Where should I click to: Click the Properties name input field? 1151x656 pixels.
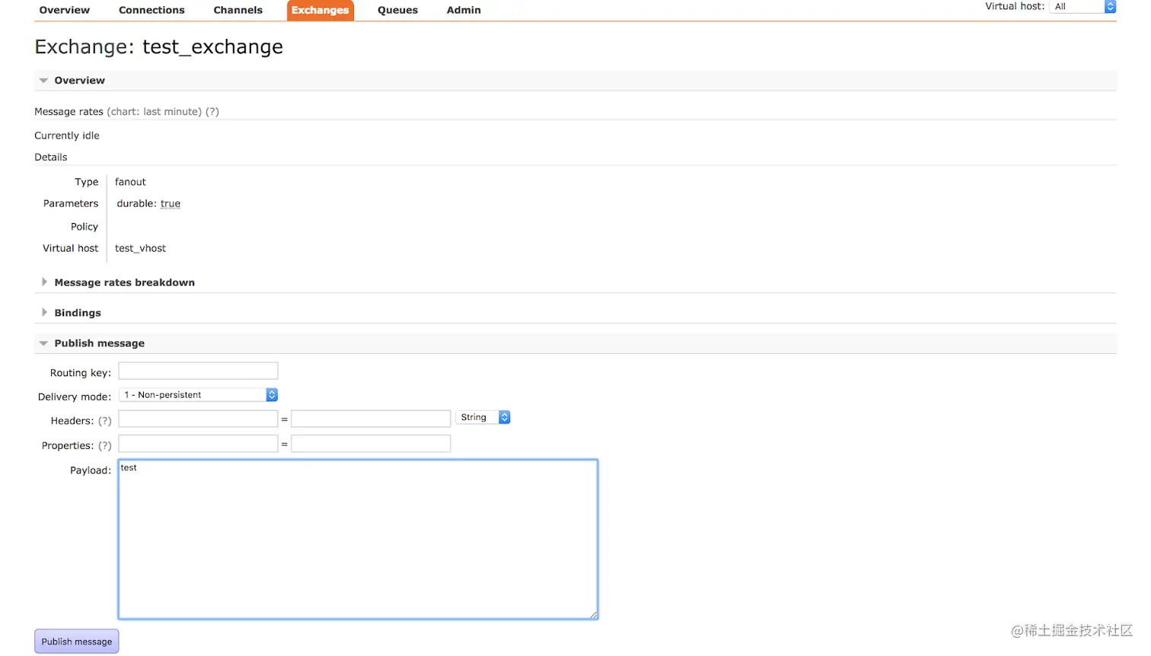click(198, 444)
